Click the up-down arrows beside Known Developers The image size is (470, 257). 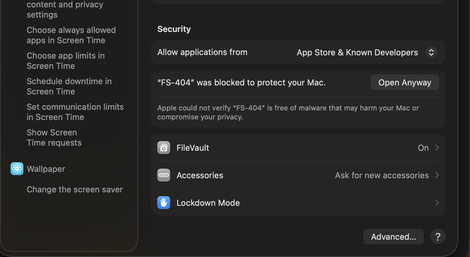point(431,52)
